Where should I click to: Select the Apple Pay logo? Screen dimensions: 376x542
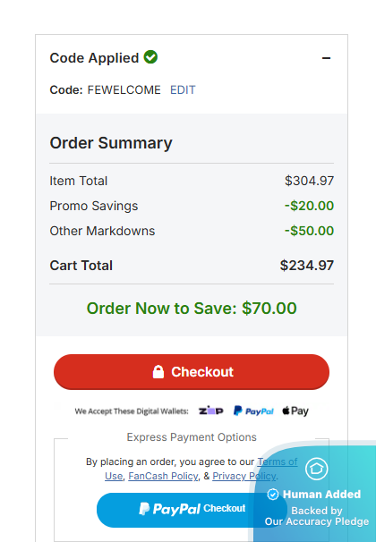(x=295, y=411)
